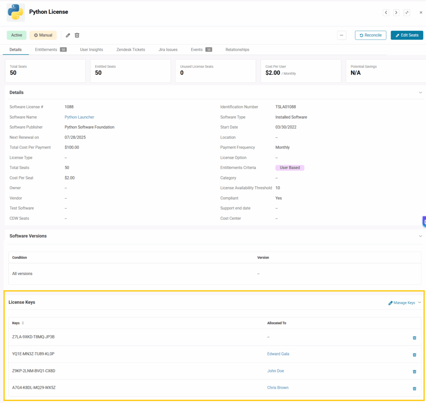Click software license number 1088
This screenshot has height=403, width=426.
click(x=69, y=107)
